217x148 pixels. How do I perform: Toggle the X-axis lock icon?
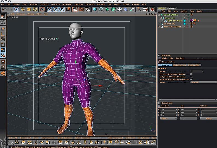(49, 9)
